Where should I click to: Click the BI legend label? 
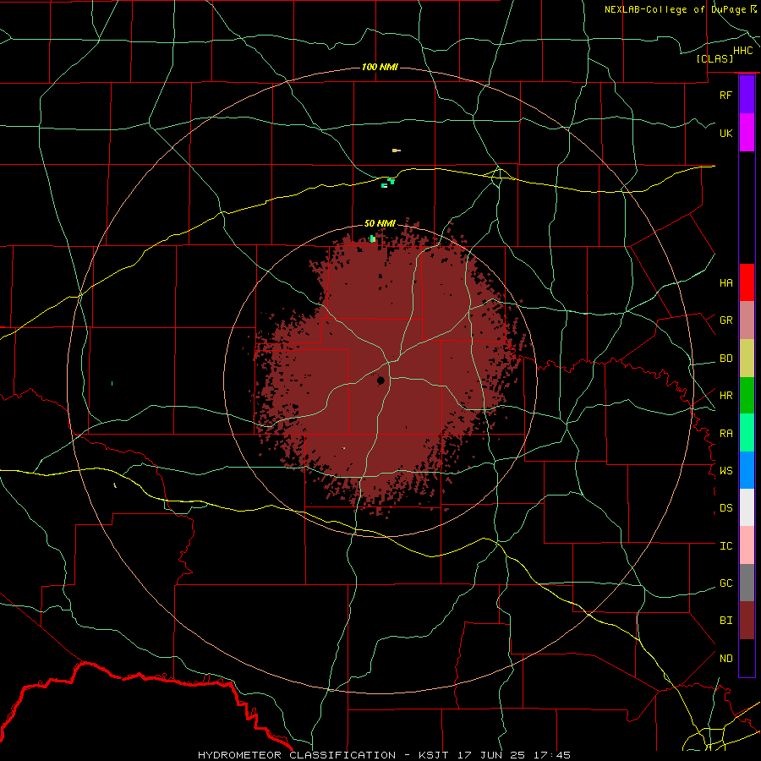click(725, 621)
